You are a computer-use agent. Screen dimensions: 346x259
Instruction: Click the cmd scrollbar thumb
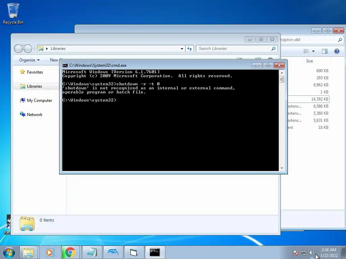tap(281, 79)
